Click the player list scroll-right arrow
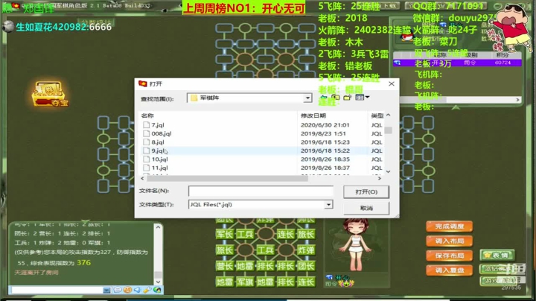 (517, 100)
